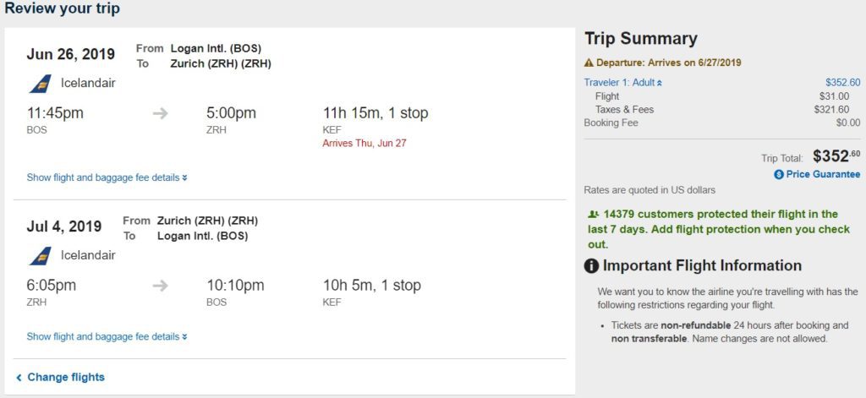
Task: Click the Change flights link
Action: click(66, 377)
